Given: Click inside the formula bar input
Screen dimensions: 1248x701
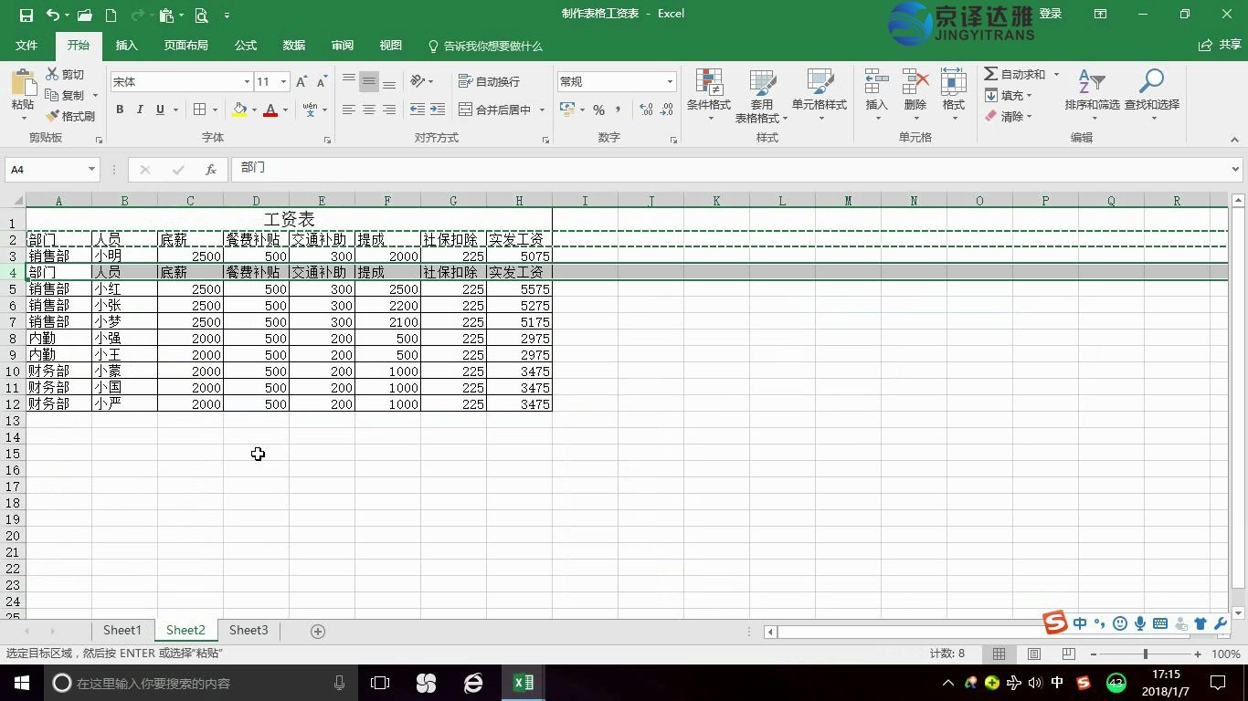Looking at the screenshot, I should coord(731,170).
